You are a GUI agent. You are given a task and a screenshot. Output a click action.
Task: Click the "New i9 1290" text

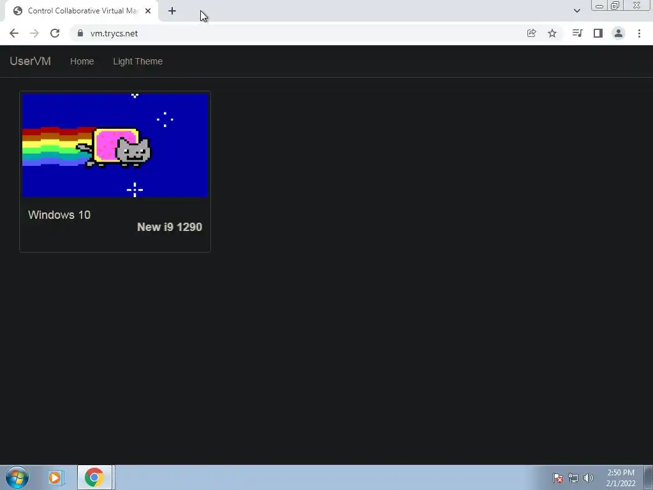170,227
